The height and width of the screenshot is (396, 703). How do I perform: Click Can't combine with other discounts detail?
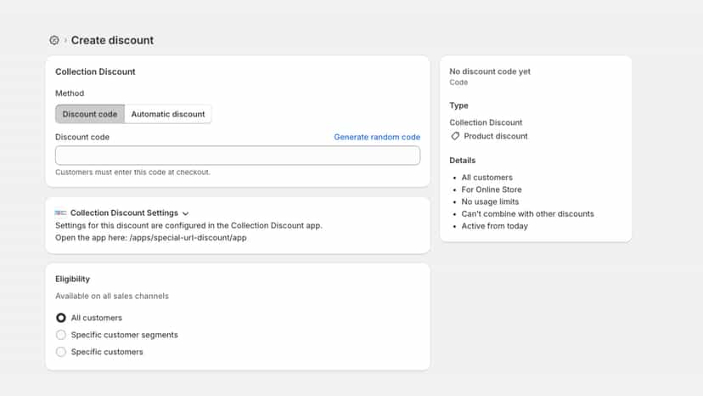pos(528,213)
